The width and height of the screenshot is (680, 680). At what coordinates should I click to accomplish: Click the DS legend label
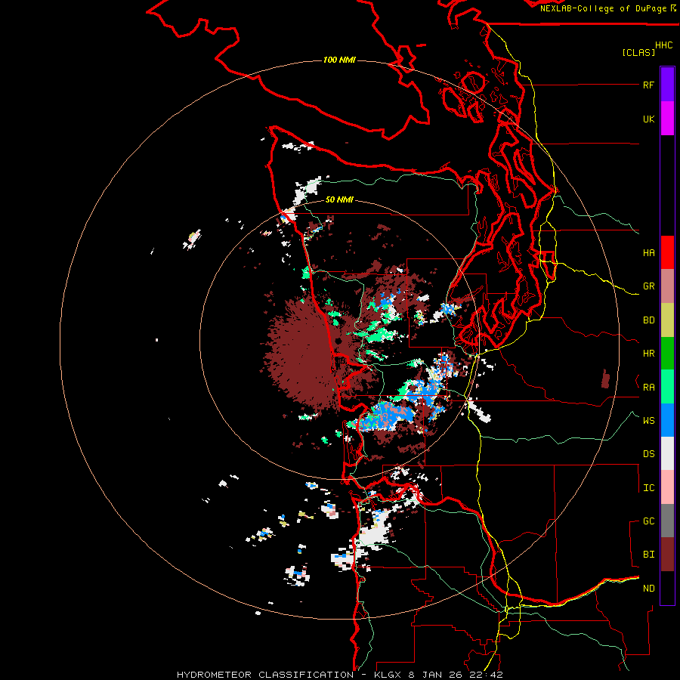click(648, 453)
